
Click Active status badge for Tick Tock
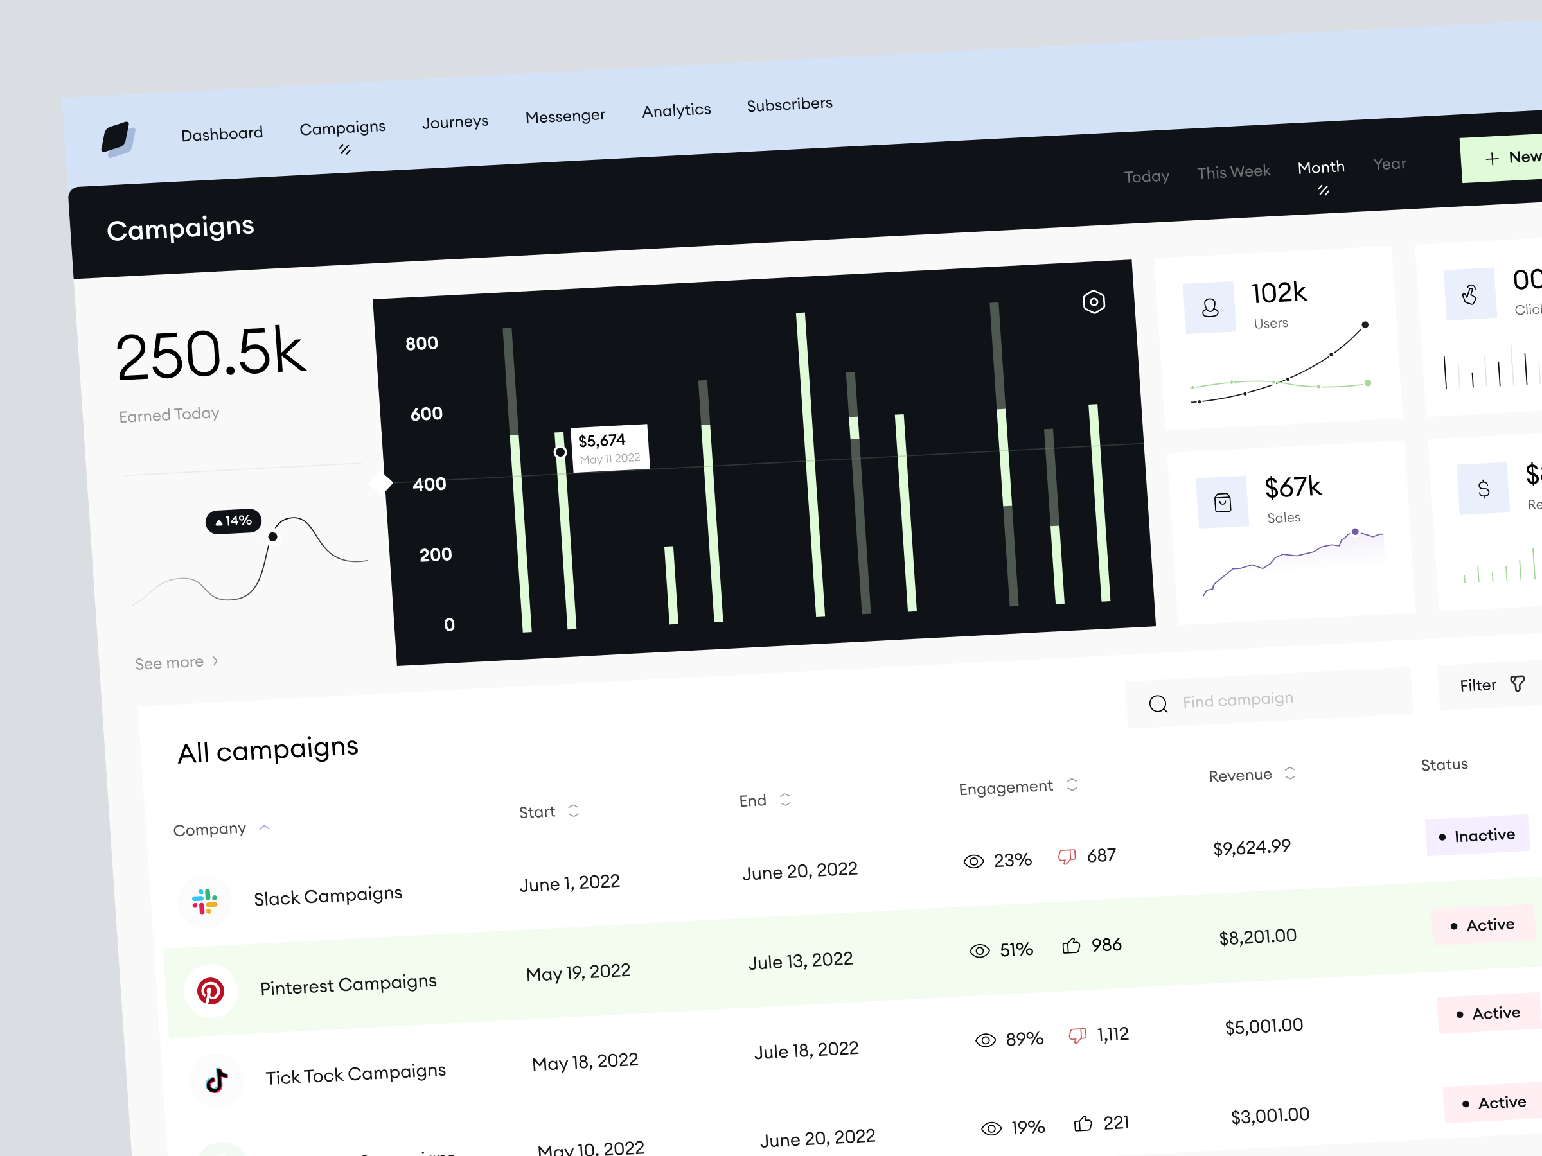tap(1490, 1013)
